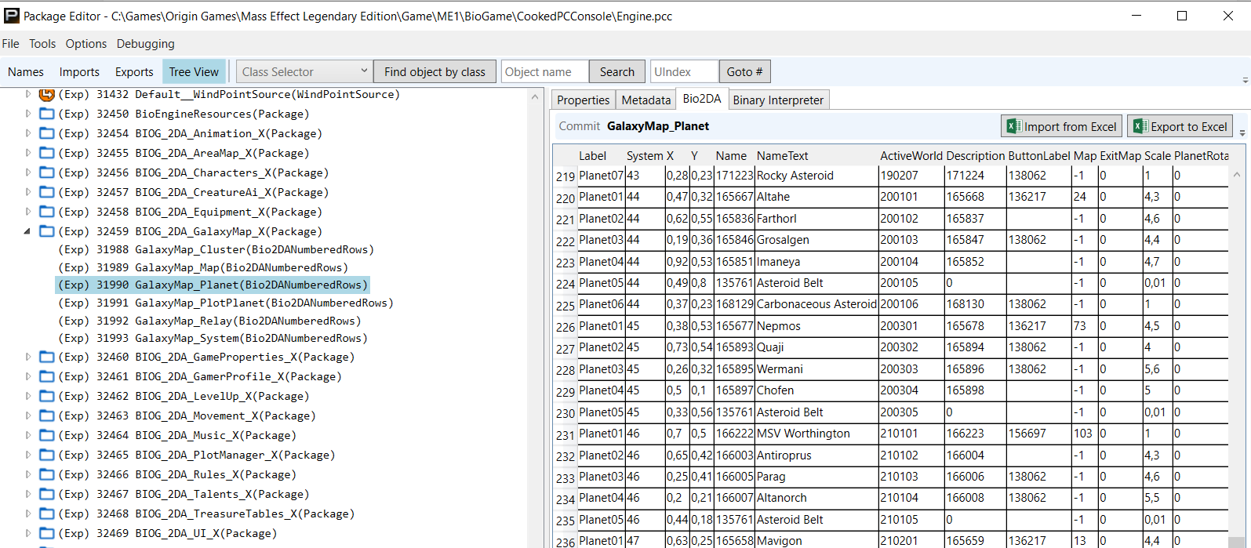Open the Tools menu

(x=42, y=44)
